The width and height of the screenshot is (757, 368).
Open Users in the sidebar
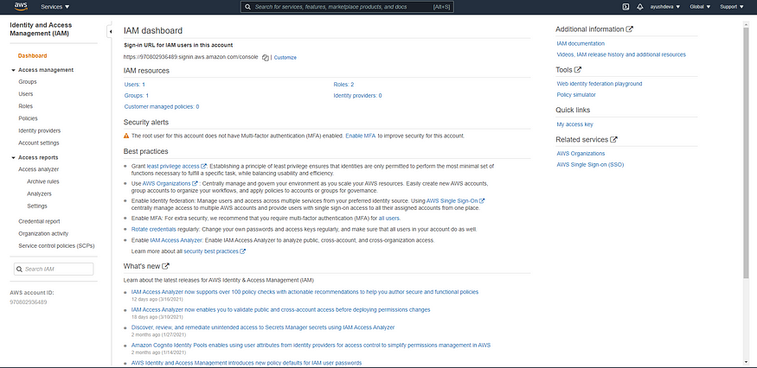26,94
